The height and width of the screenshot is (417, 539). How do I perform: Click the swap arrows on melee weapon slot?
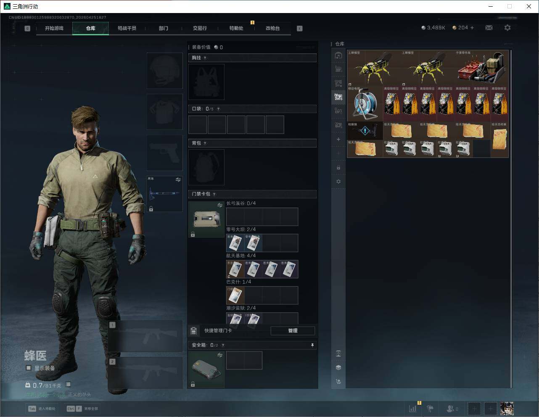pyautogui.click(x=178, y=180)
